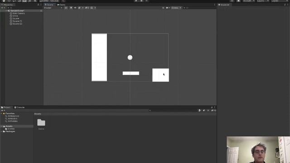Image resolution: width=290 pixels, height=163 pixels.
Task: Switch to the Game tab
Action: (x=61, y=5)
